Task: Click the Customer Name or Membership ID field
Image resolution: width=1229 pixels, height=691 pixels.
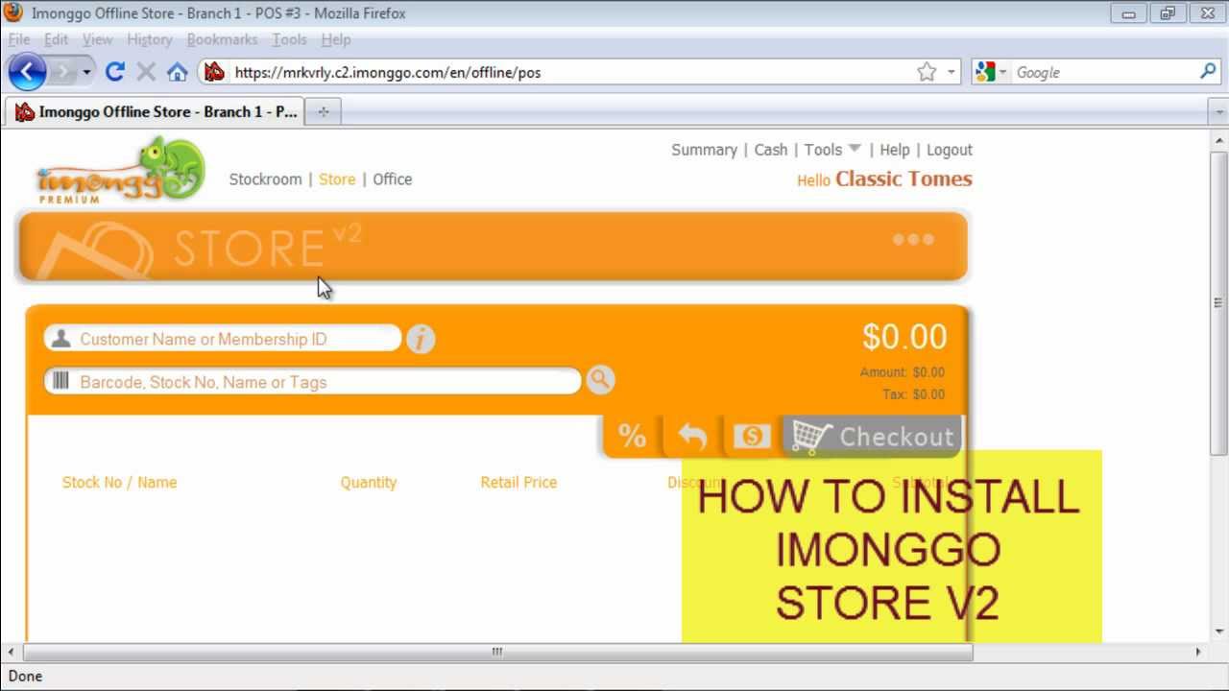Action: pyautogui.click(x=223, y=339)
